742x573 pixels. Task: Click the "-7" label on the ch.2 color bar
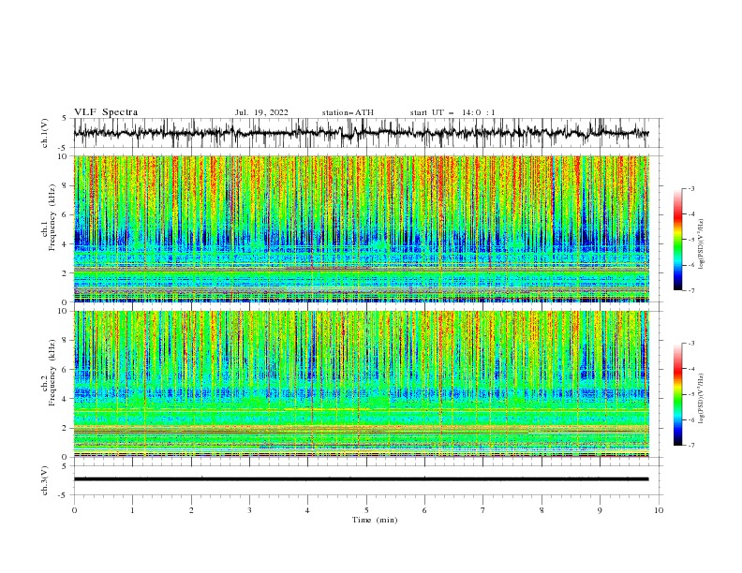(691, 446)
